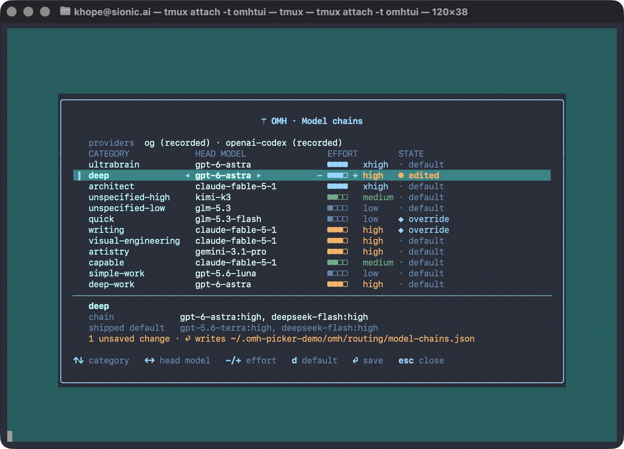Viewport: 624px width, 449px height.
Task: Click the 'esc' close shortcut hint
Action: pyautogui.click(x=406, y=361)
